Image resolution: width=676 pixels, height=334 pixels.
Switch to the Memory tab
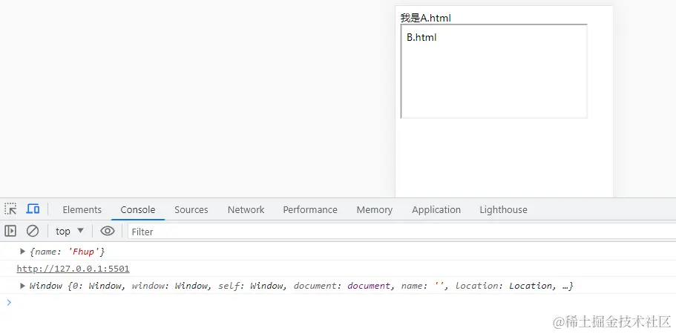pos(374,210)
